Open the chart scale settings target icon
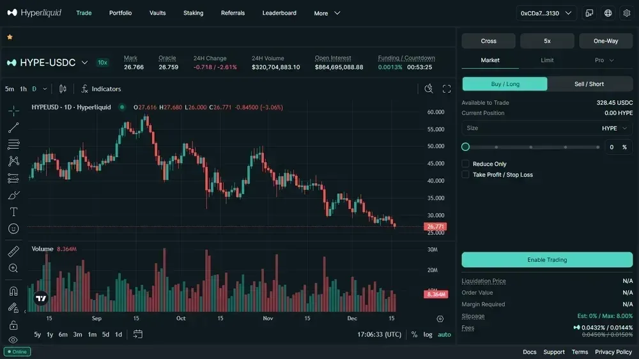This screenshot has height=359, width=639. (440, 319)
